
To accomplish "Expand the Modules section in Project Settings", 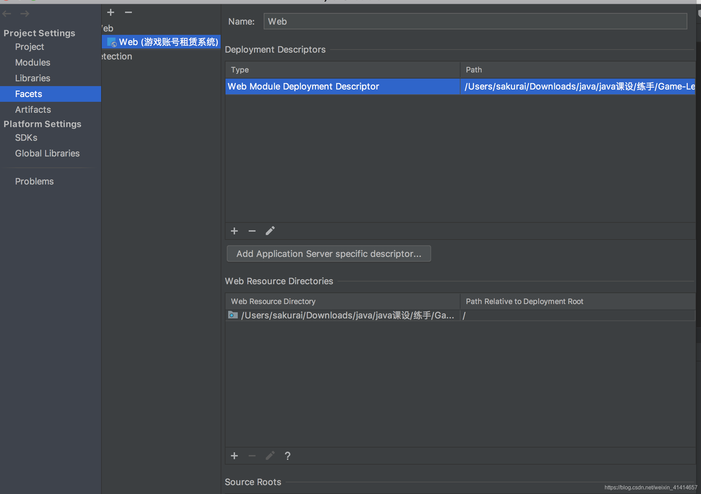I will (x=32, y=63).
